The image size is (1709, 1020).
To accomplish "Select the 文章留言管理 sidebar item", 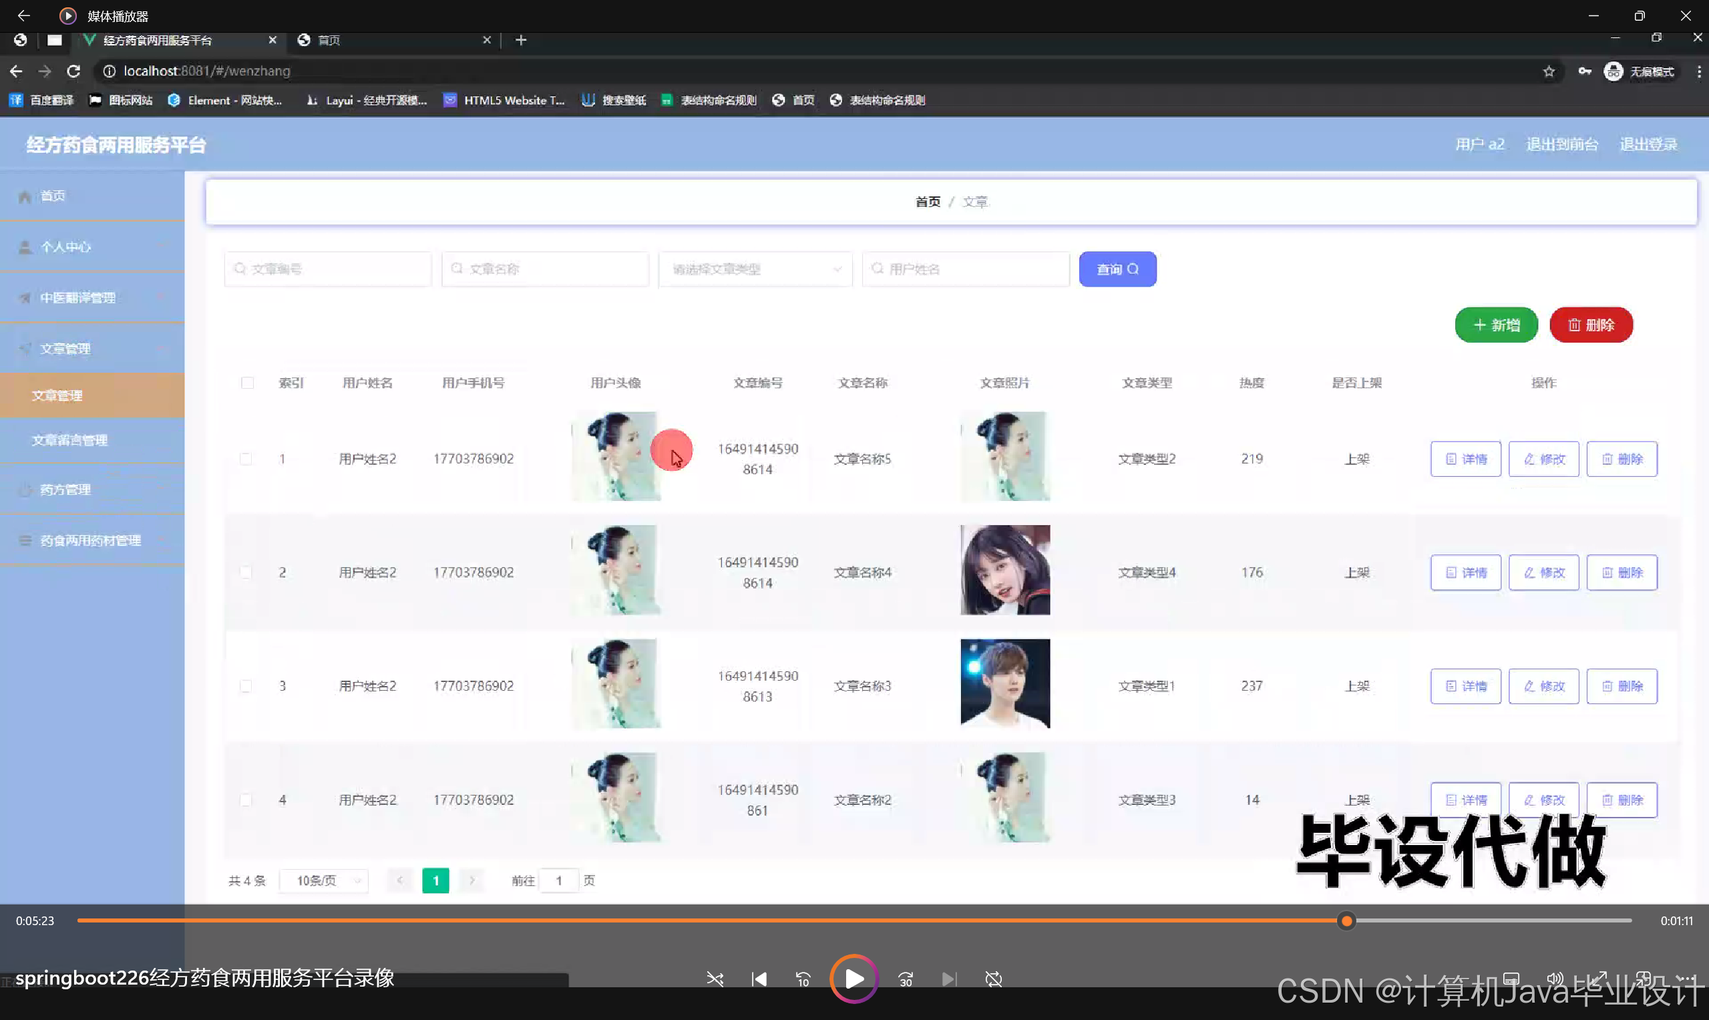I will pyautogui.click(x=70, y=440).
